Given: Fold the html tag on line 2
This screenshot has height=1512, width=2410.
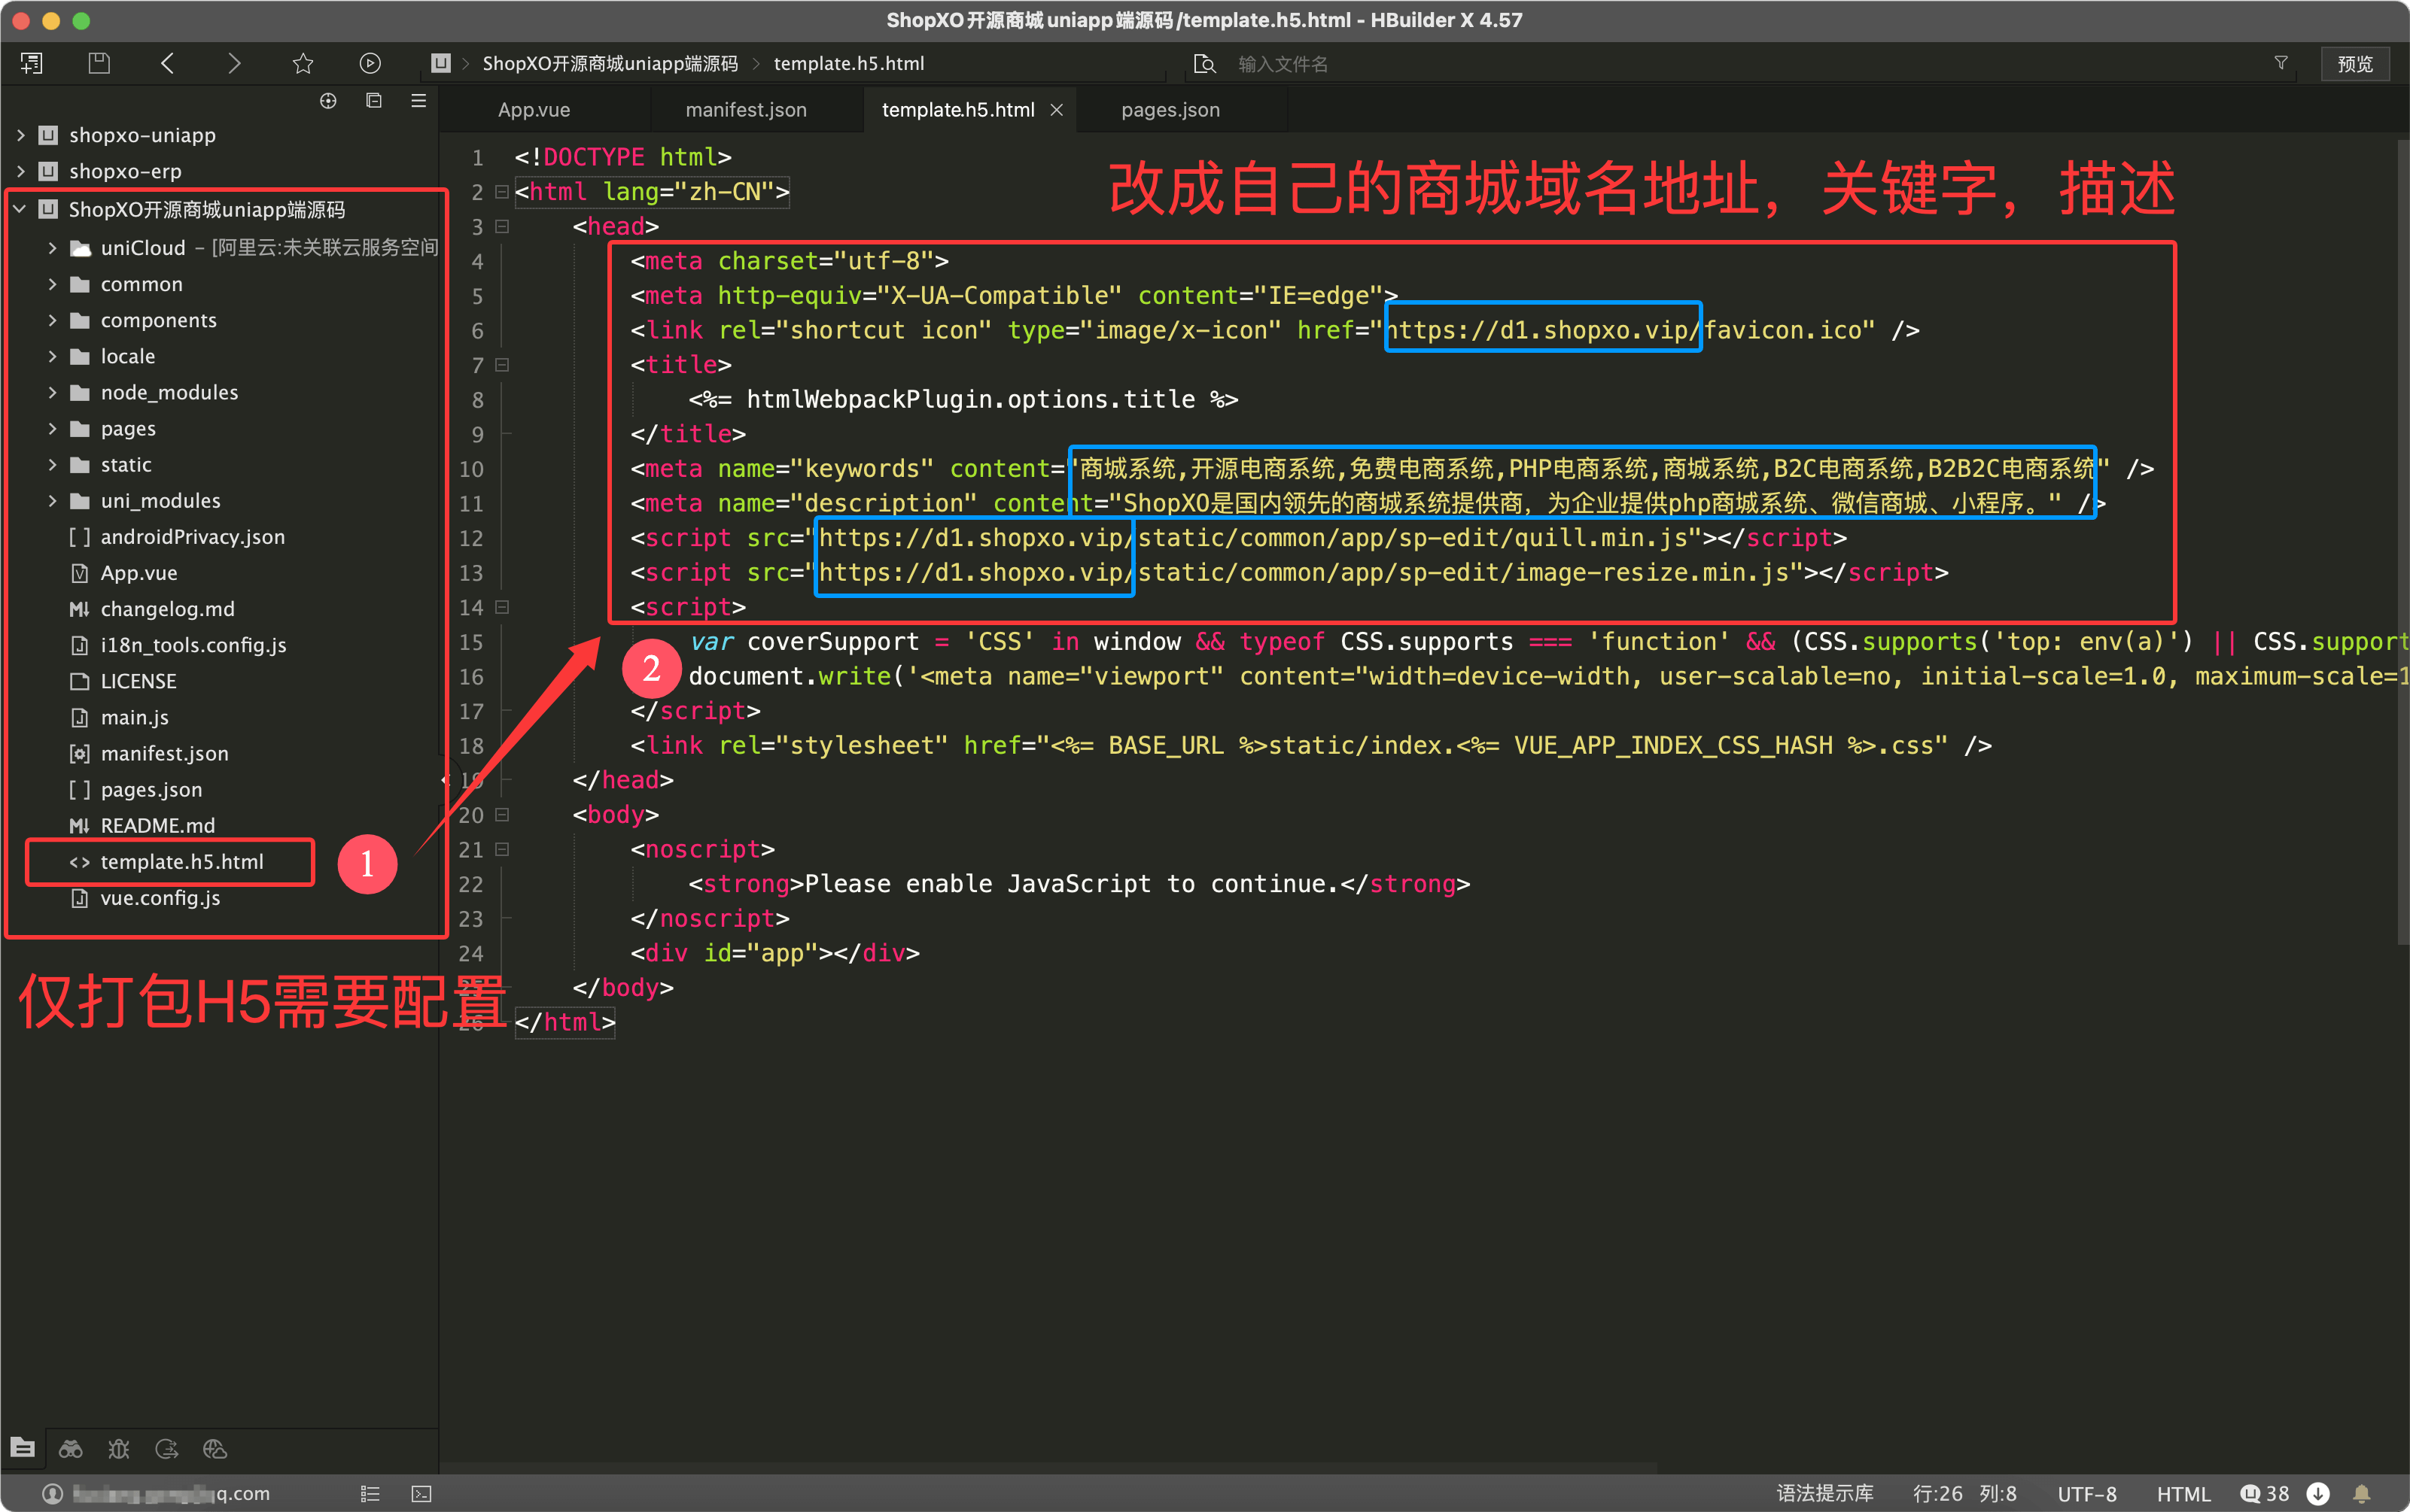Looking at the screenshot, I should tap(502, 191).
